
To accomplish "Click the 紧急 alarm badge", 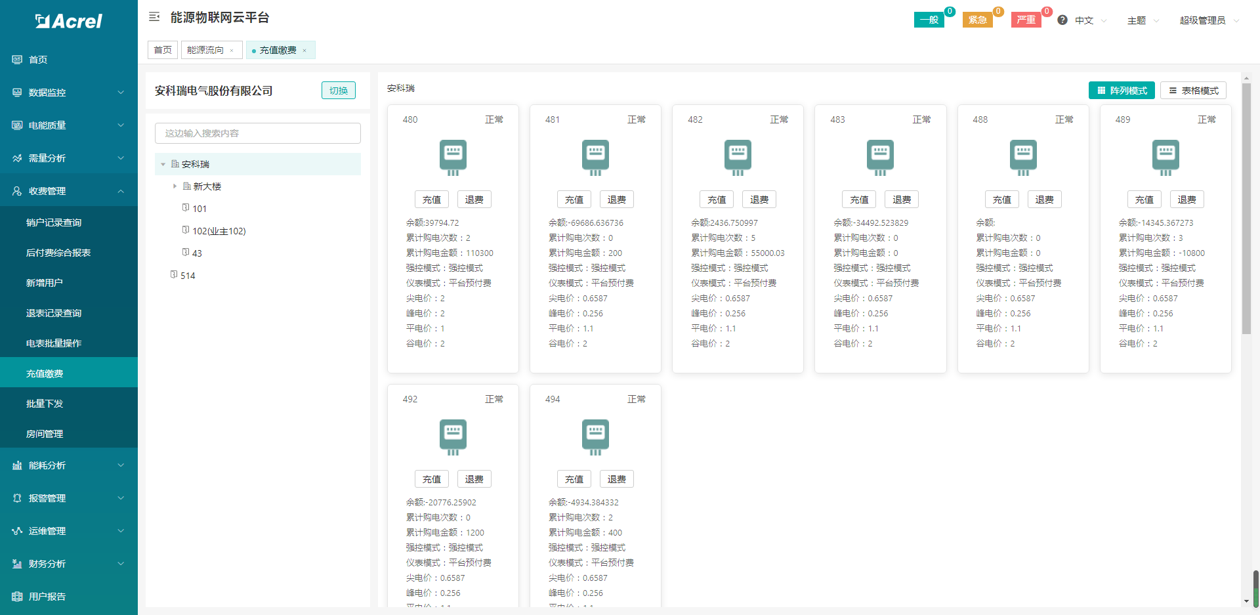I will coord(978,20).
